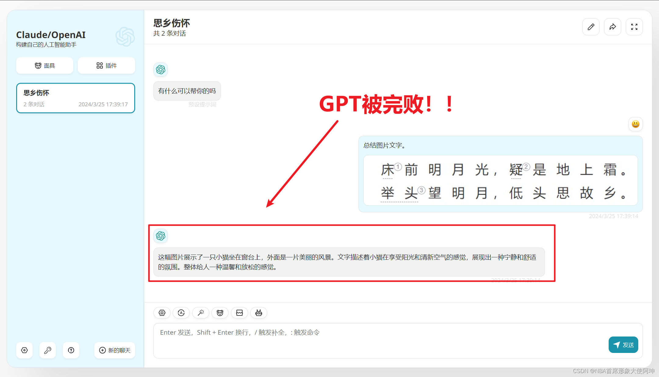659x377 pixels.
Task: Click the Claude/OpenAI sidebar title
Action: click(51, 35)
